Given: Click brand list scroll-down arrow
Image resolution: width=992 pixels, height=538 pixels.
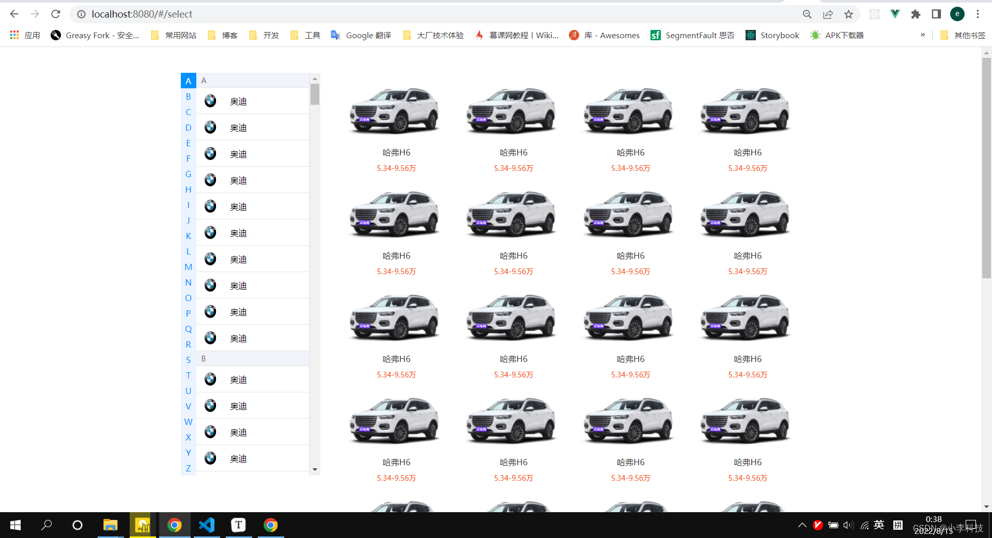Looking at the screenshot, I should click(315, 470).
